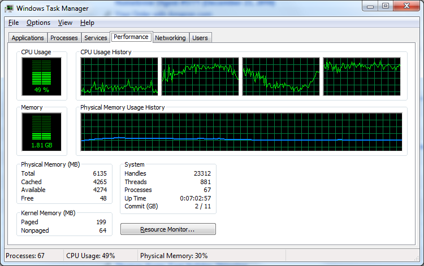Select the Performance tab

[131, 37]
